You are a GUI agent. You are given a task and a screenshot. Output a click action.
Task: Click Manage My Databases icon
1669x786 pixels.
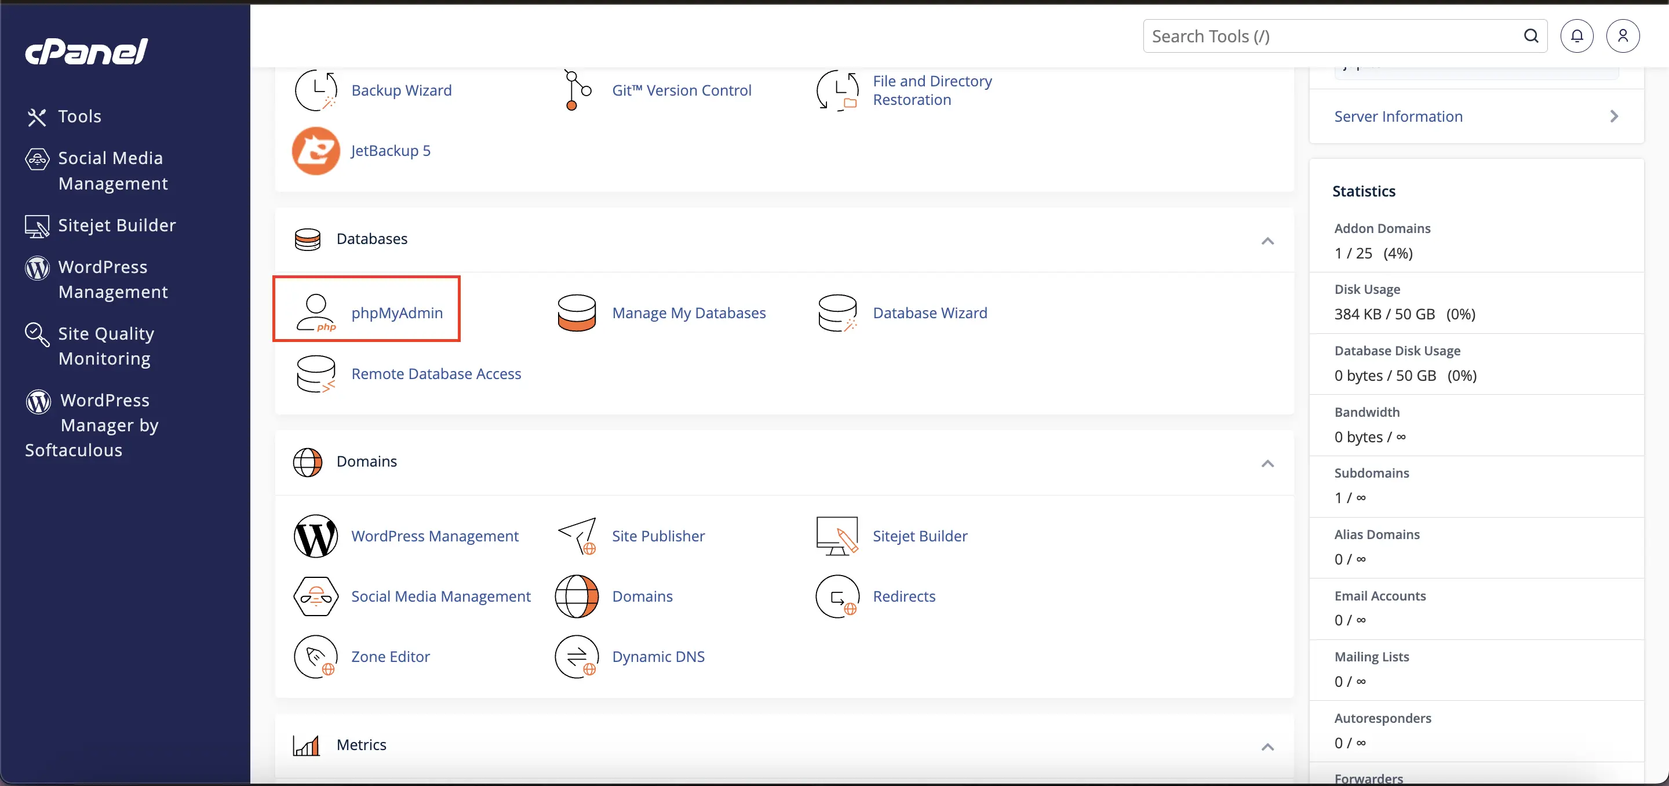point(577,313)
